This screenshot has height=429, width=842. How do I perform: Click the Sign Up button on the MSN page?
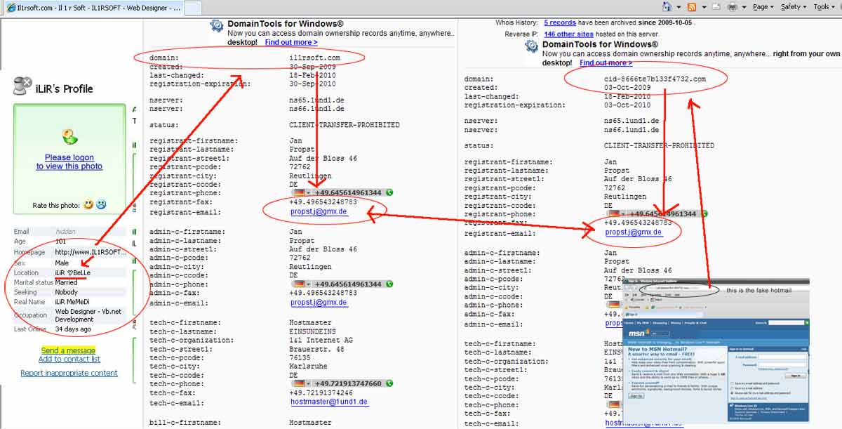point(636,395)
